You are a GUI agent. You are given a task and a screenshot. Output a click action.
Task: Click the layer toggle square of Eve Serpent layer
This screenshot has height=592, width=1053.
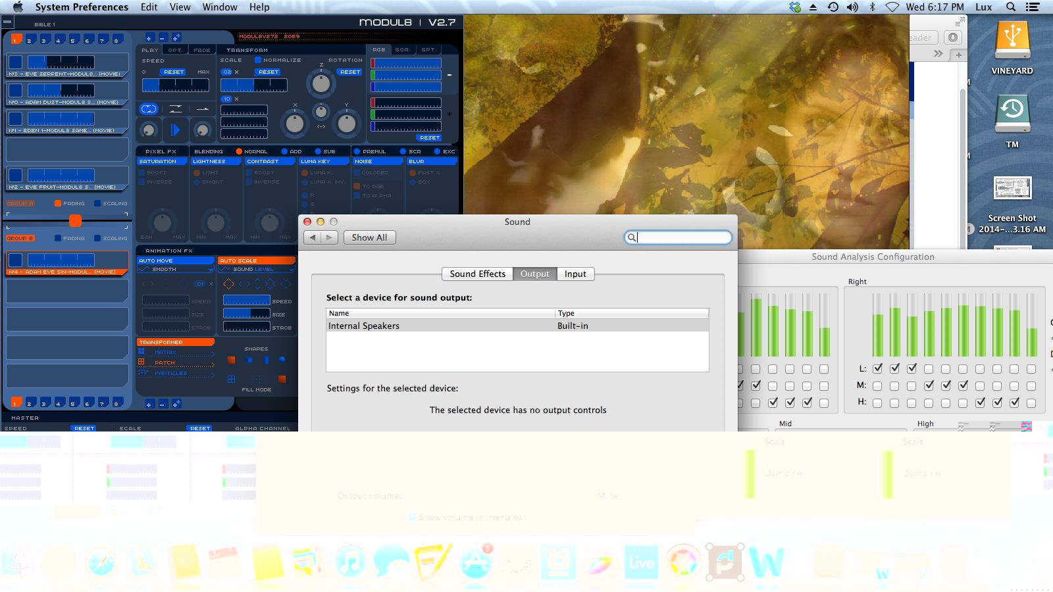tap(16, 62)
